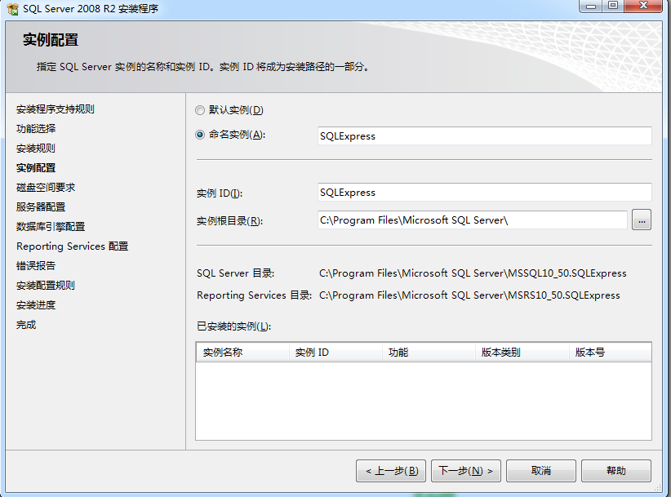Click the 实例 ID input field
The image size is (671, 497).
point(484,193)
